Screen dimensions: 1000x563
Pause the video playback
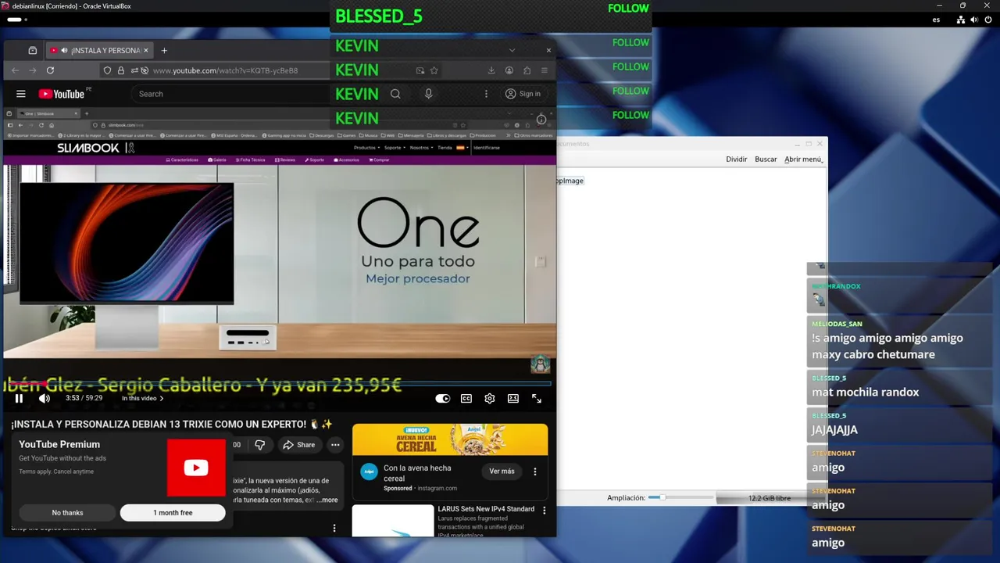[19, 398]
